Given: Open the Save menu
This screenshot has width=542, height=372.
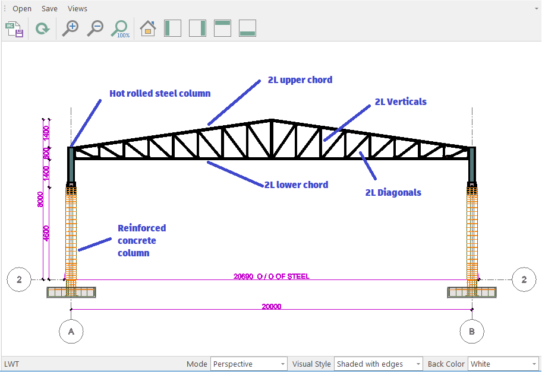Looking at the screenshot, I should (49, 9).
